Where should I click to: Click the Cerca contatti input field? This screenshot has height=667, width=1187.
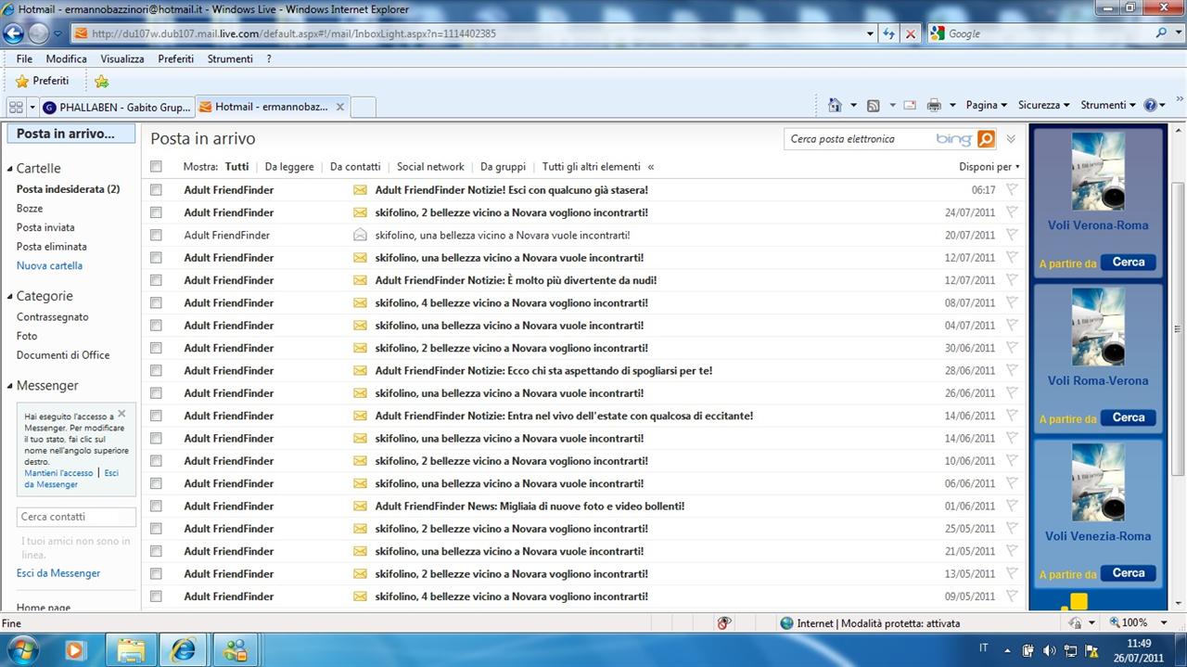pyautogui.click(x=76, y=517)
